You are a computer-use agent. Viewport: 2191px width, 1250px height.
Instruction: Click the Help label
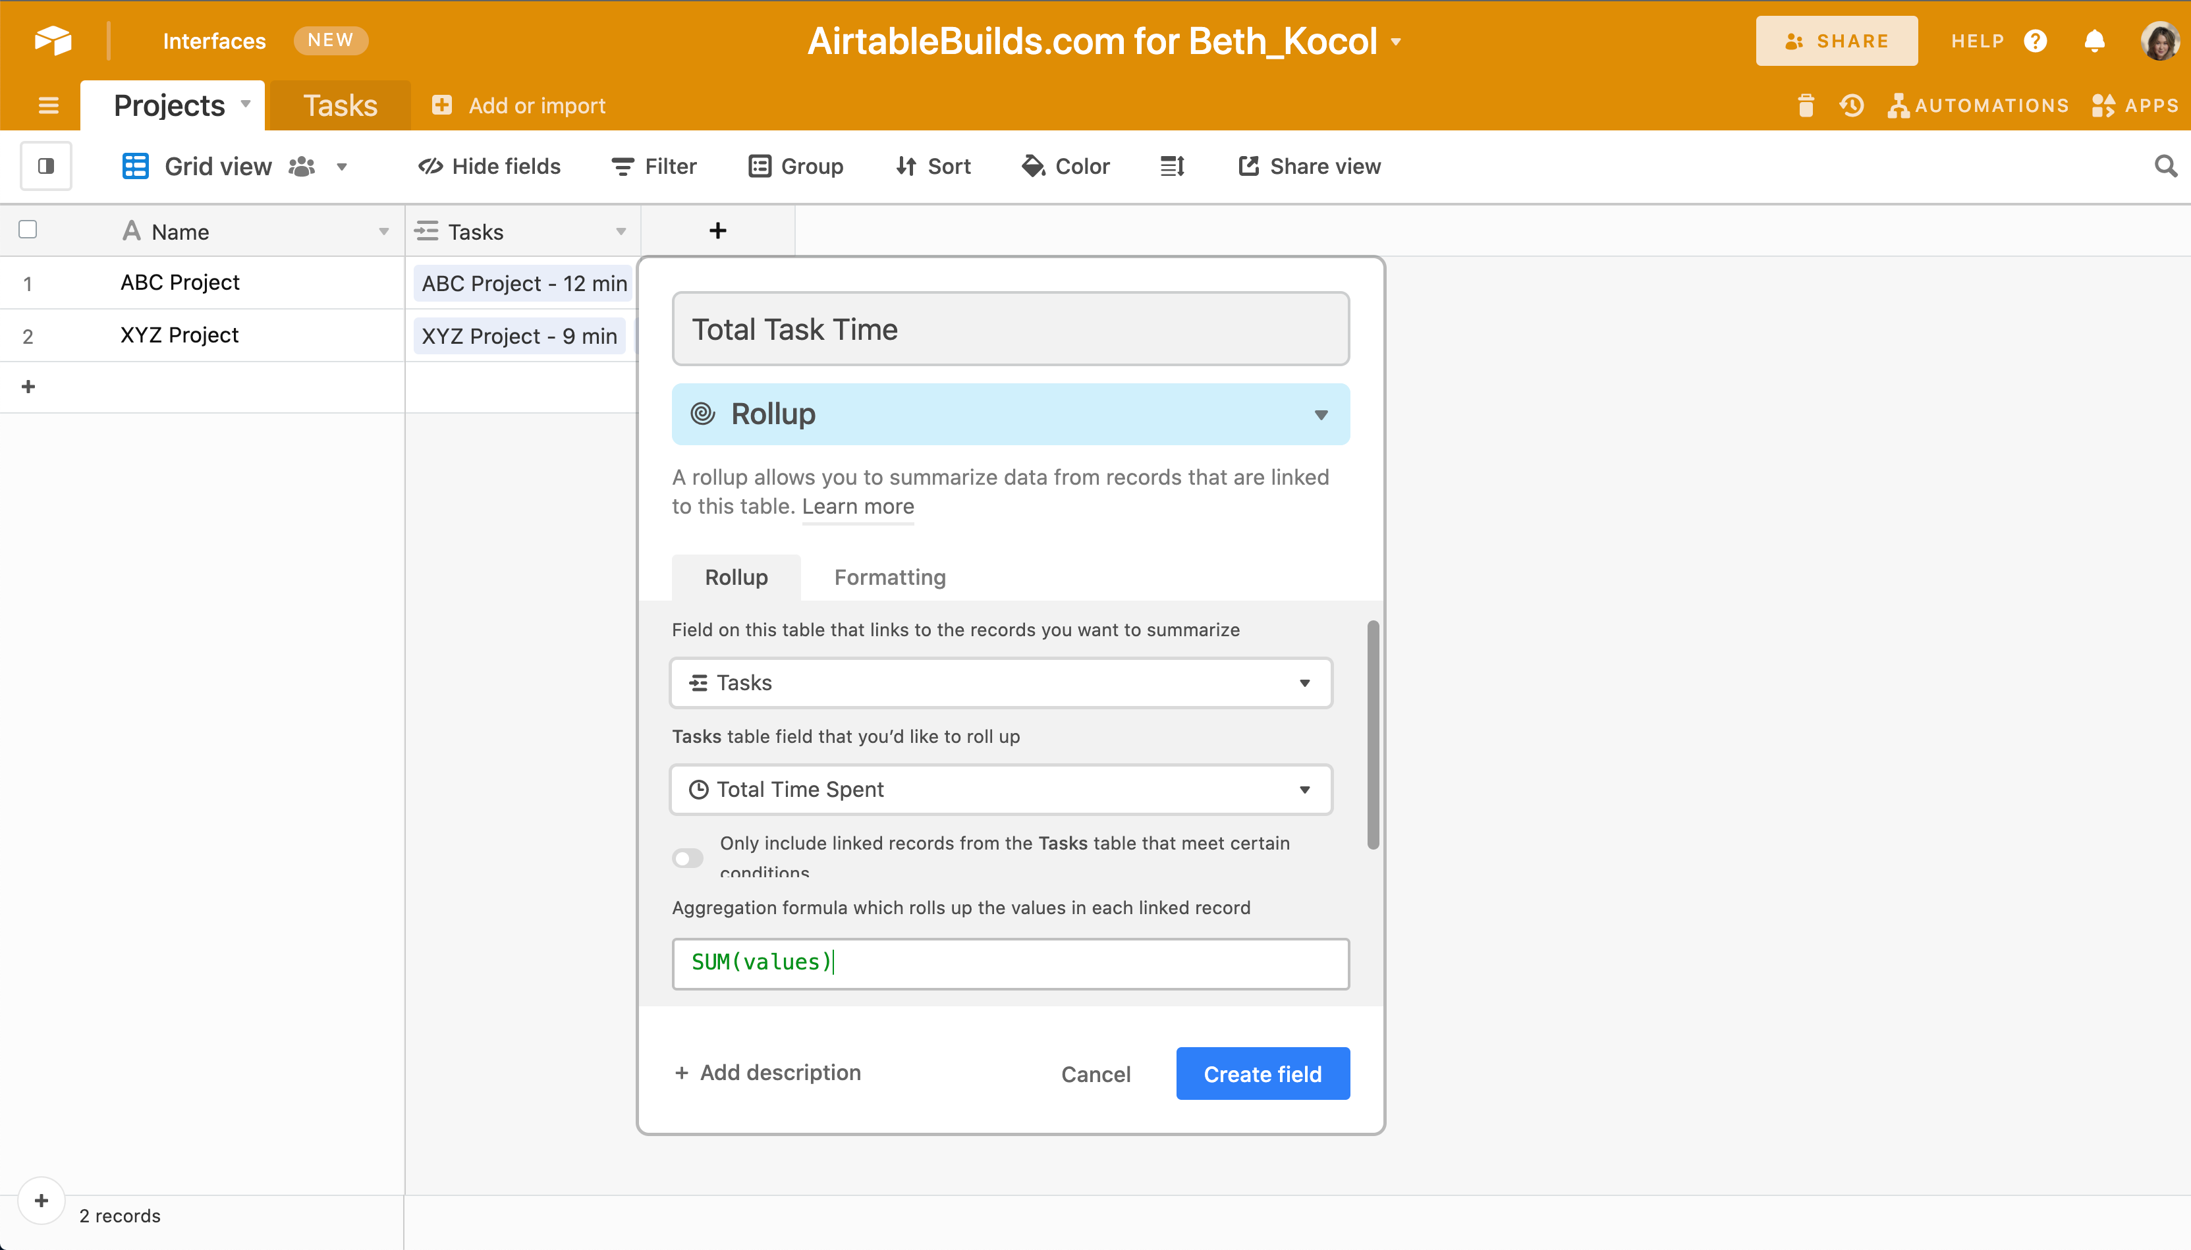pyautogui.click(x=1977, y=41)
